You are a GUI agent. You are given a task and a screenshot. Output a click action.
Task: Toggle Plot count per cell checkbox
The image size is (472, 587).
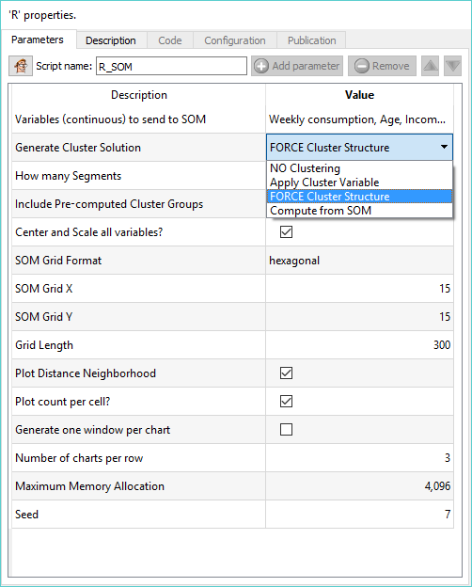(x=286, y=402)
